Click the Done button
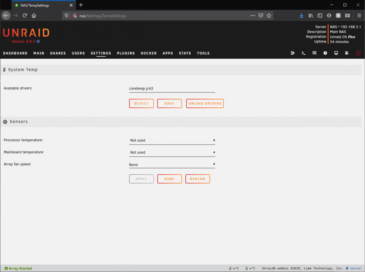The image size is (365, 272). (169, 179)
